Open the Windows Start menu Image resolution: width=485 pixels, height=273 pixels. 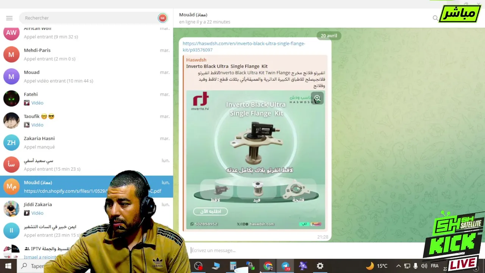[8, 266]
